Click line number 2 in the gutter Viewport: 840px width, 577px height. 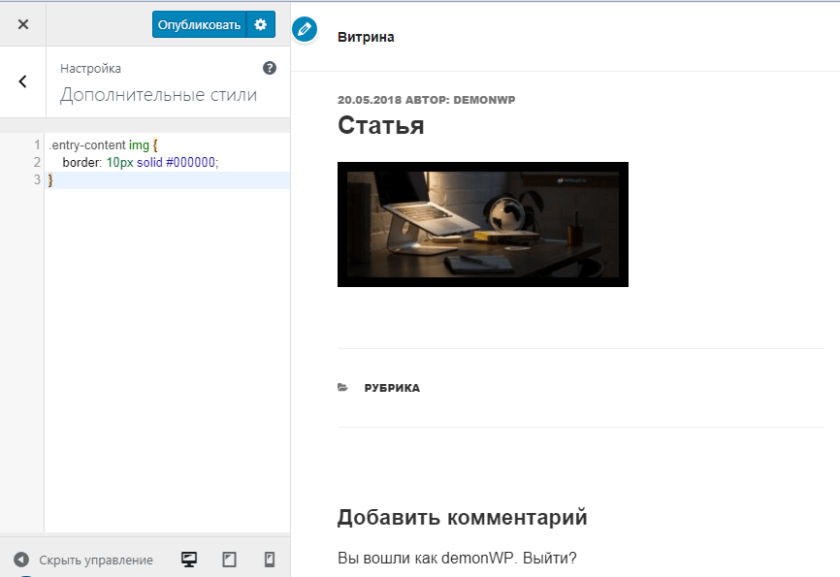pos(37,162)
